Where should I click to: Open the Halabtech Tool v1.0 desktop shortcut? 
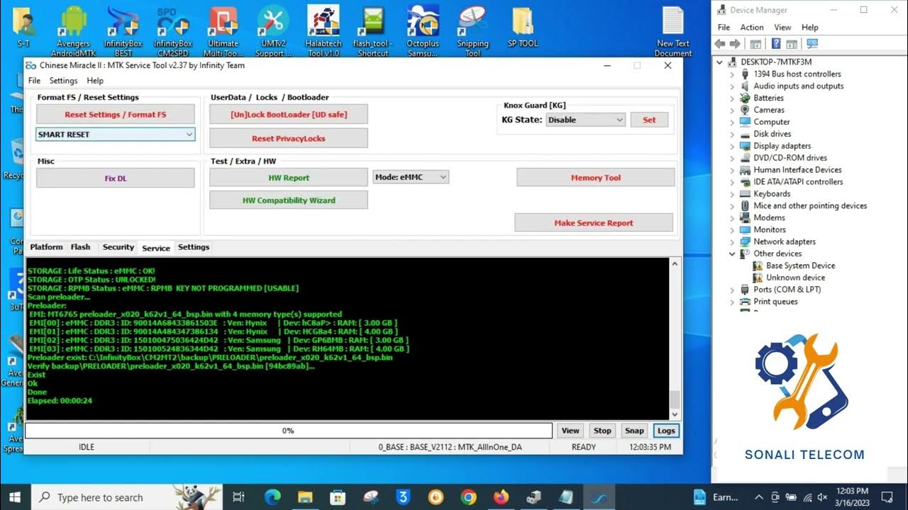(323, 30)
